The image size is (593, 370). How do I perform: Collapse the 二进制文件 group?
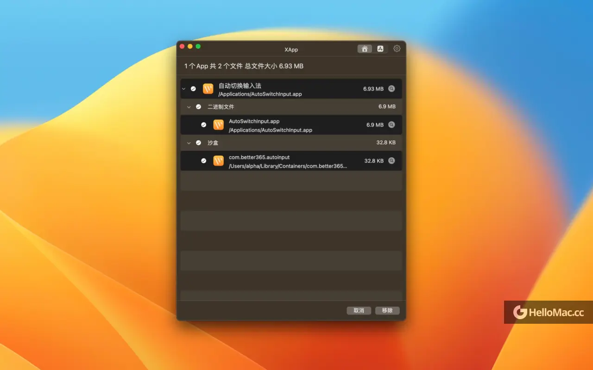click(x=189, y=107)
